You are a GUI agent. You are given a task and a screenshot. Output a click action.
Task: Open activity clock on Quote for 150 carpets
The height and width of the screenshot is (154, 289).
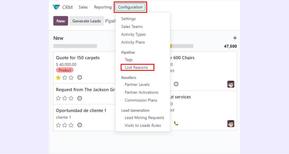coord(80,77)
